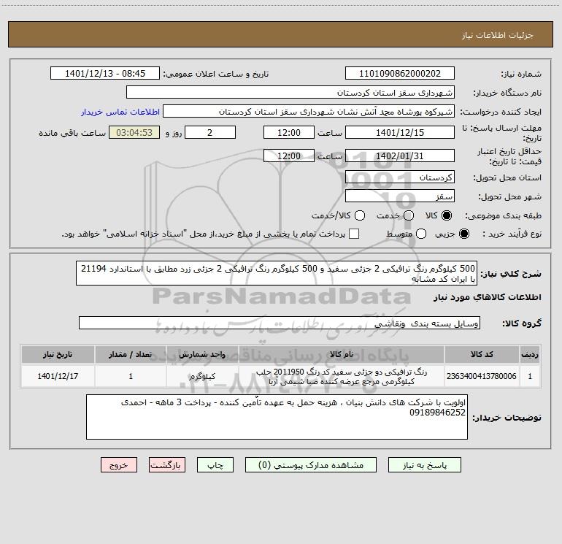Choose the جزیی purchase type radio
This screenshot has height=544, width=562.
464,234
